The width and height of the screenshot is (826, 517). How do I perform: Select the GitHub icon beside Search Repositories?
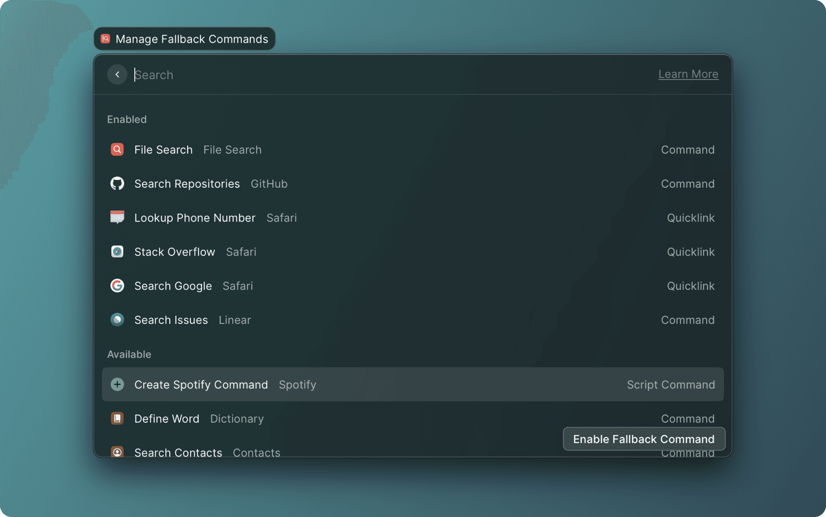[x=117, y=184]
